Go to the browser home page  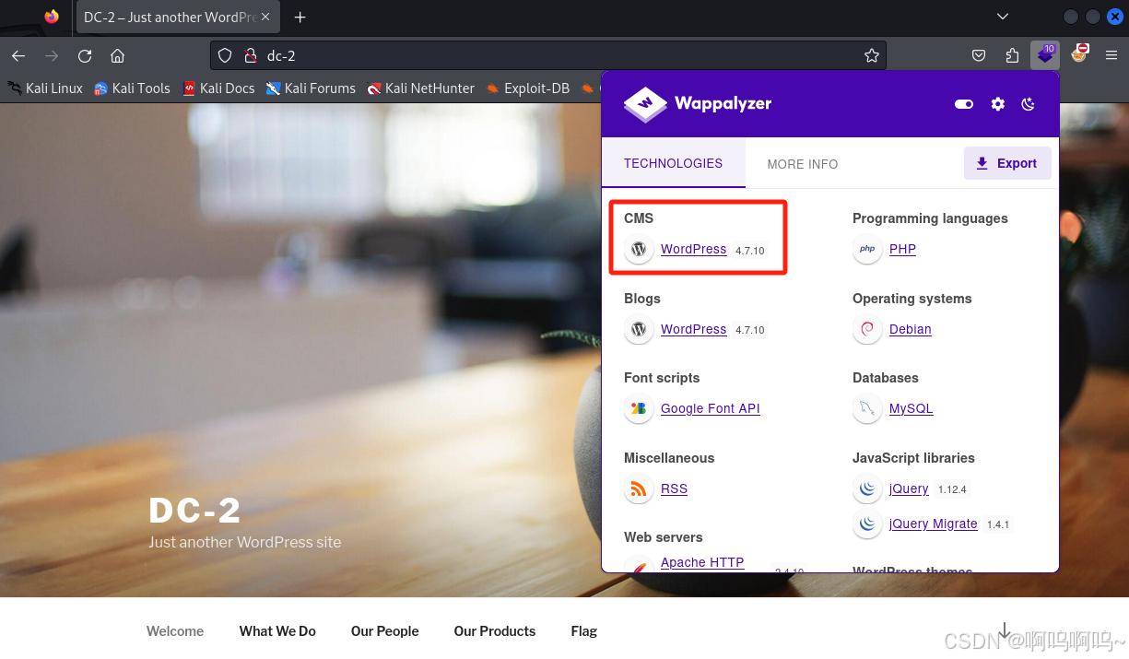click(117, 55)
